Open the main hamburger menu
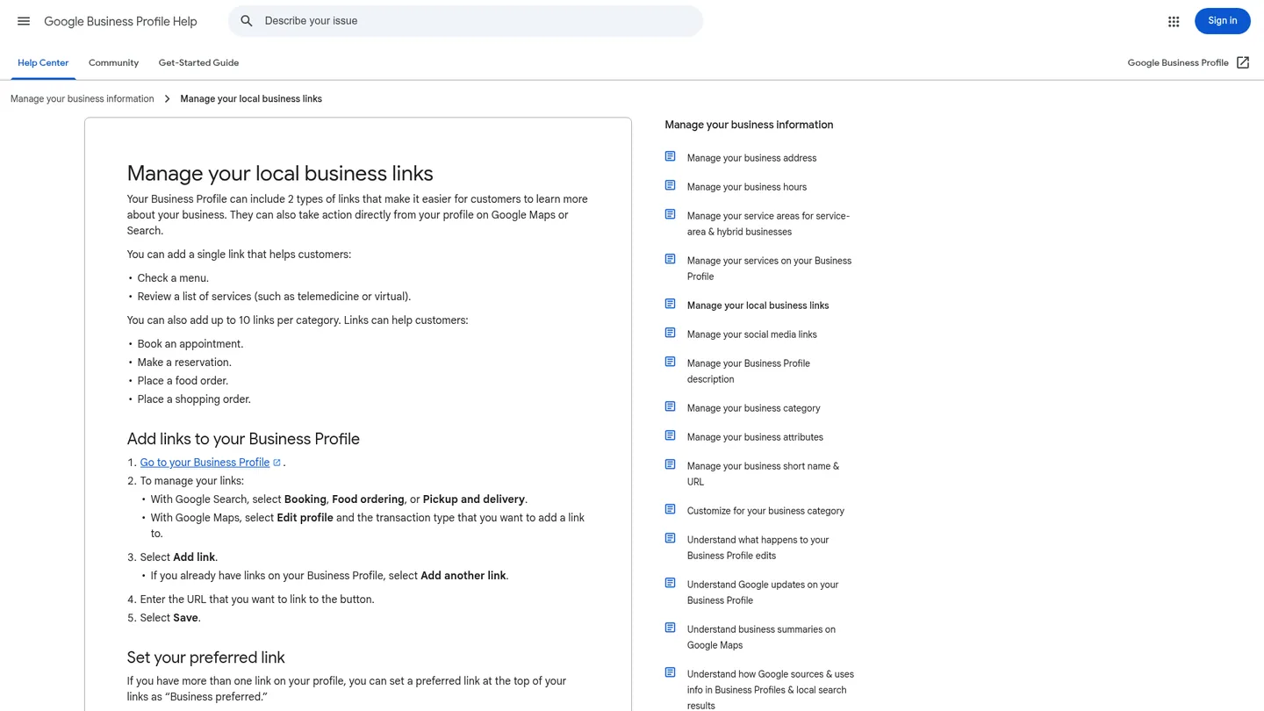The width and height of the screenshot is (1264, 711). coord(24,21)
